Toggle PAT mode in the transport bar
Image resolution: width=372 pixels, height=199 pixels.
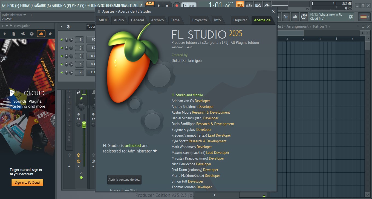[150, 4]
